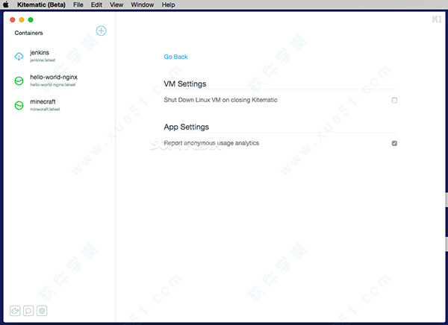
Task: Click the jenkins download cloud icon
Action: (19, 56)
